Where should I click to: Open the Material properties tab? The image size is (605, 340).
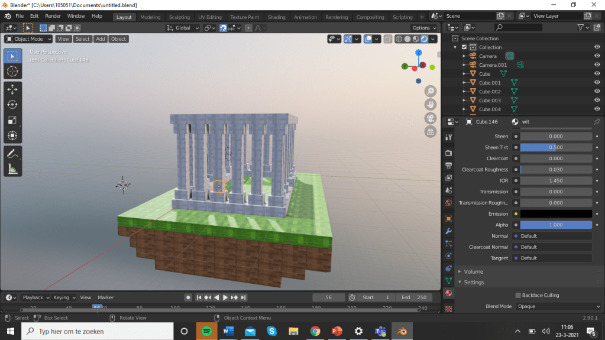click(x=448, y=293)
